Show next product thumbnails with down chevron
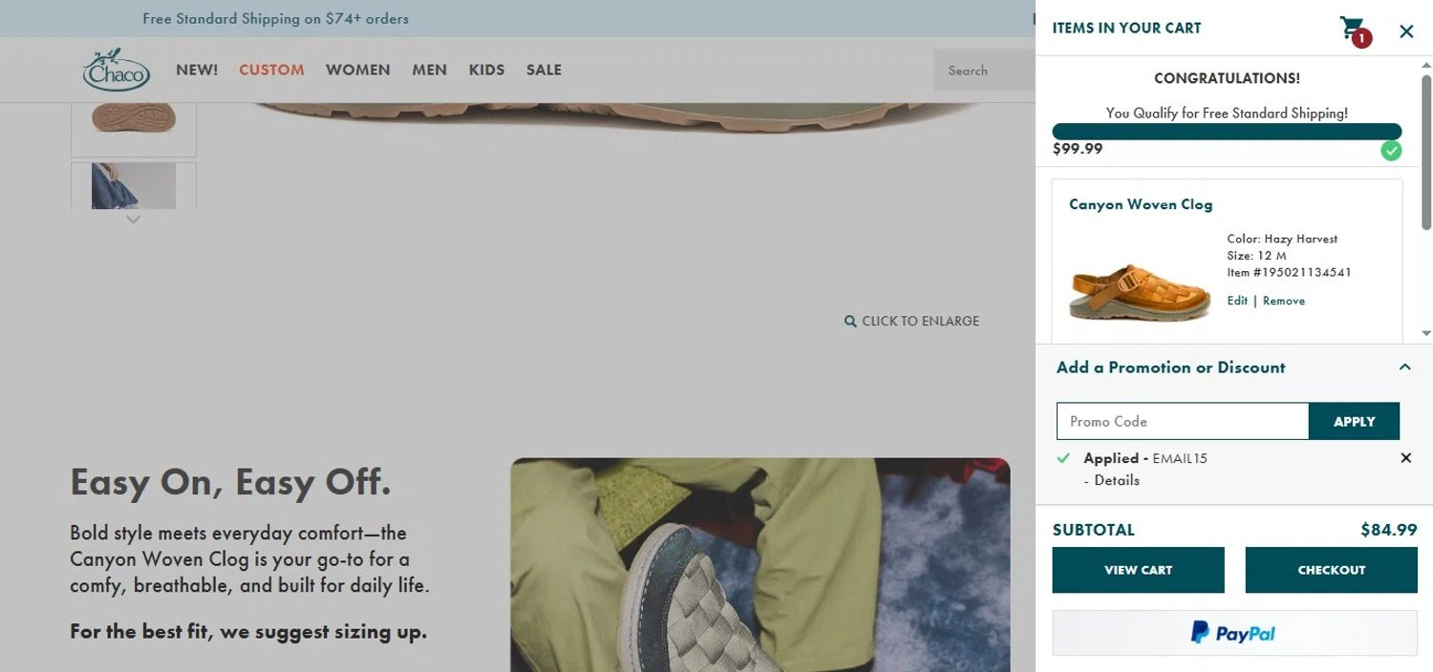The width and height of the screenshot is (1433, 672). (134, 220)
